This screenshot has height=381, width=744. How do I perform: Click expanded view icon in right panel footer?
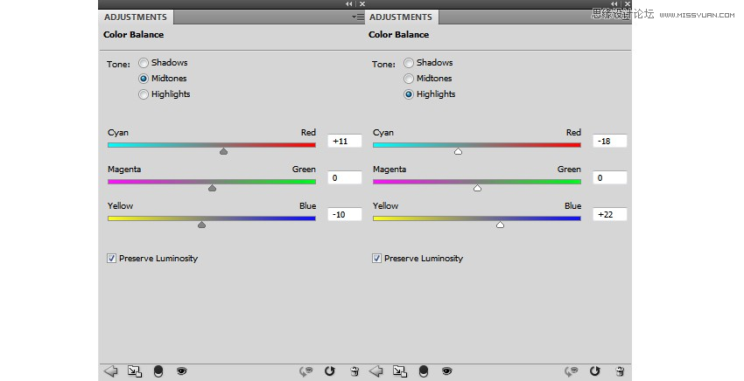click(x=400, y=371)
